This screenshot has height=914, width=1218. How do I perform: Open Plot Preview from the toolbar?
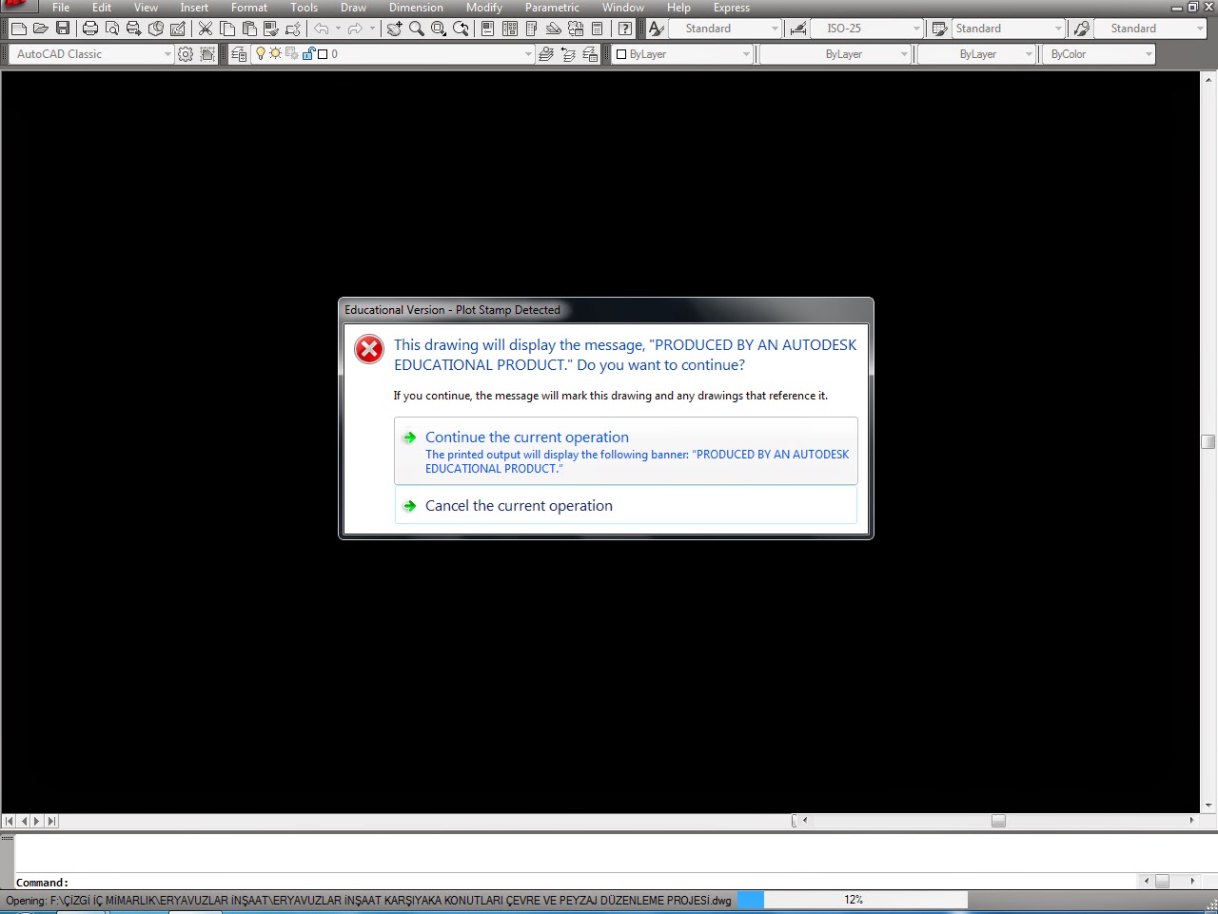point(112,29)
